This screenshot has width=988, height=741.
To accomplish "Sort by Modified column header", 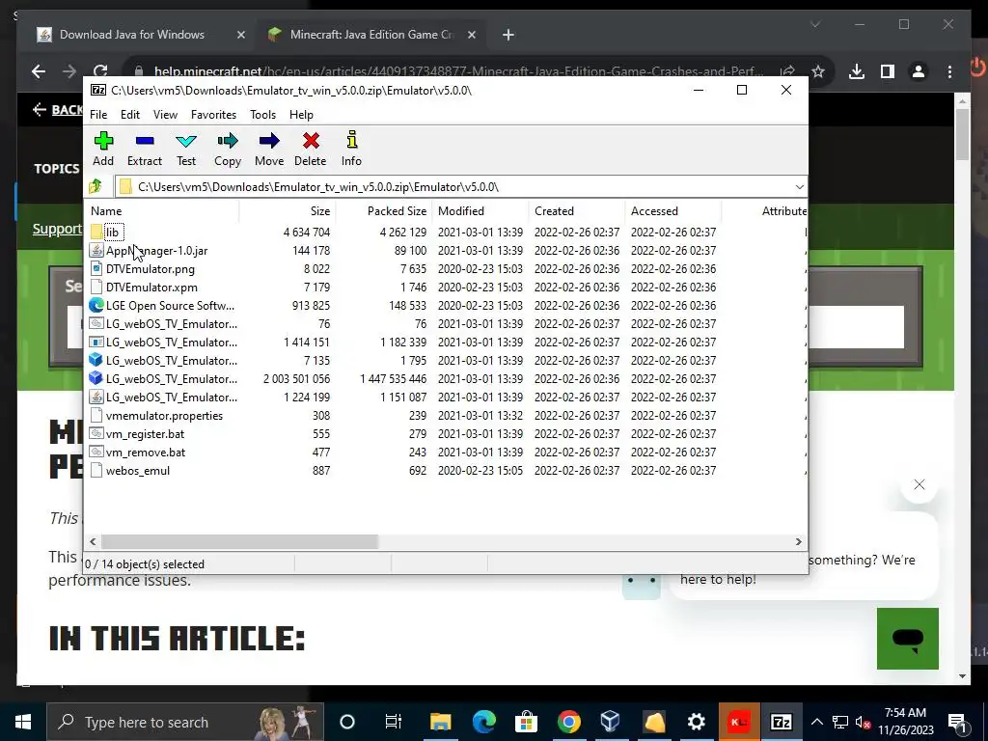I will click(x=480, y=211).
